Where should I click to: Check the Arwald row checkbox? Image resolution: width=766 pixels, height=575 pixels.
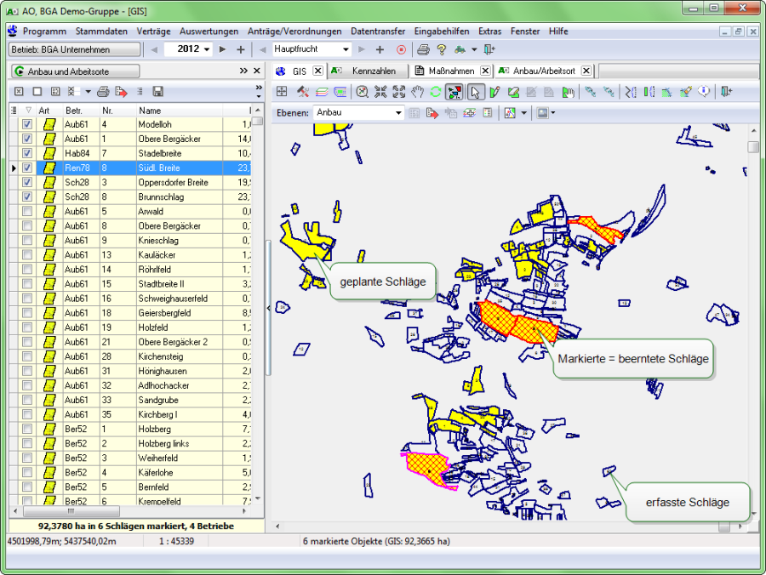coord(27,211)
